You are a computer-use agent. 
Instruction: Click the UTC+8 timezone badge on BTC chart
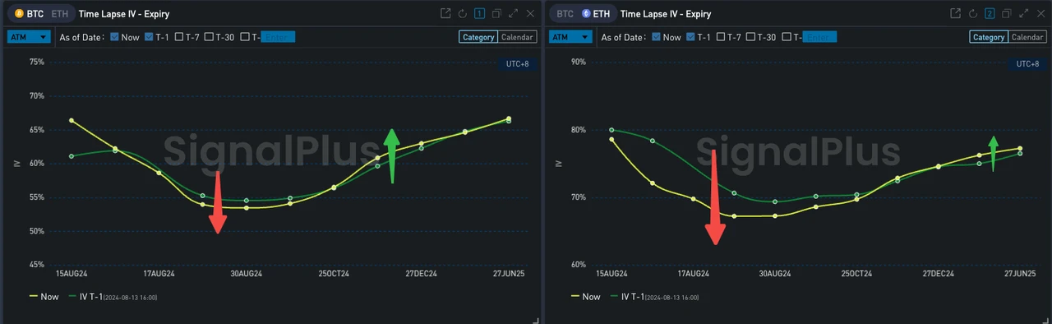[x=517, y=64]
